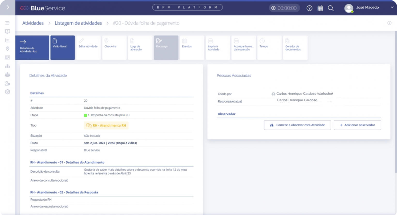This screenshot has height=215, width=397.
Task: Open the Imprimir Atividade tab
Action: point(218,48)
